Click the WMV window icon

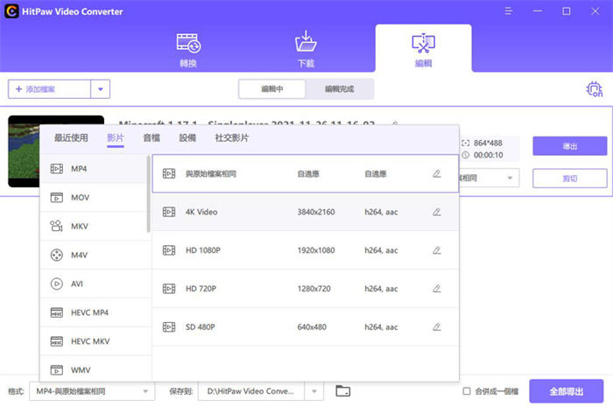tap(57, 369)
